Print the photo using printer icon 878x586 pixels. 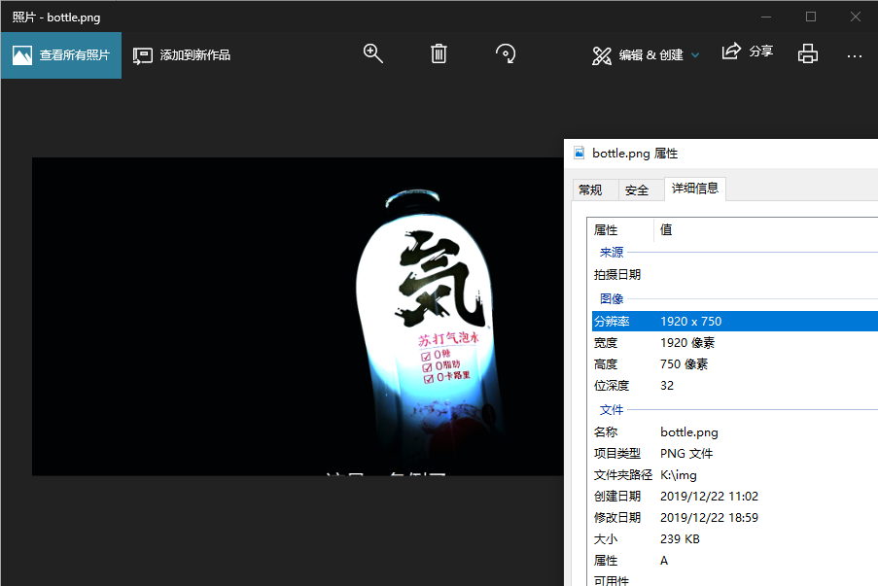click(x=807, y=53)
